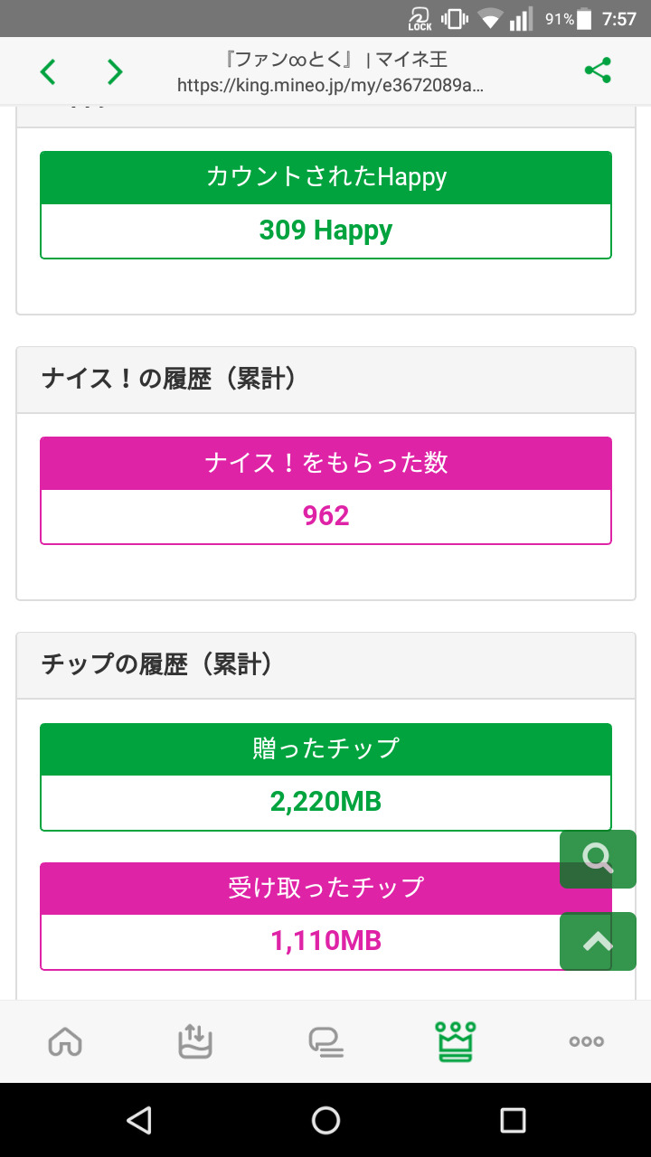
Task: Go forward using the green right arrow
Action: (115, 71)
